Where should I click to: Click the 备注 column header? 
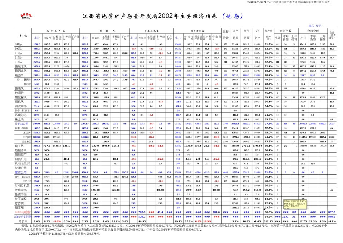coord(332,35)
